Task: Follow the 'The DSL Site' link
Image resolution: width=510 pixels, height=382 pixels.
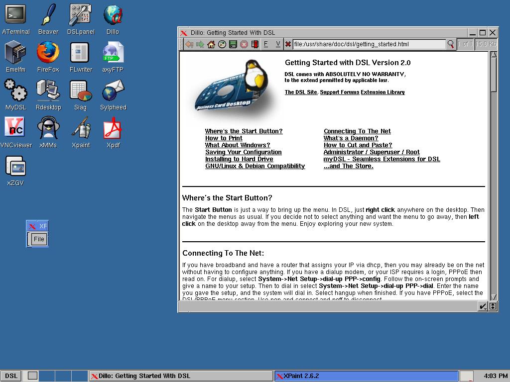Action: (x=300, y=92)
